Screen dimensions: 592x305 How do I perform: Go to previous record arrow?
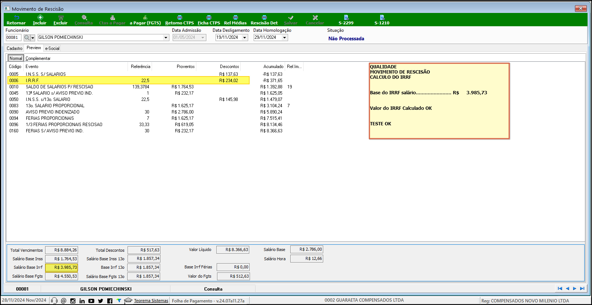(x=568, y=288)
